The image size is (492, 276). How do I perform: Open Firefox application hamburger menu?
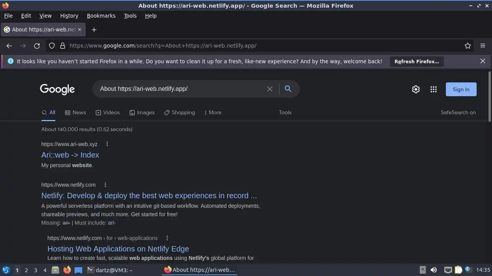pos(483,46)
